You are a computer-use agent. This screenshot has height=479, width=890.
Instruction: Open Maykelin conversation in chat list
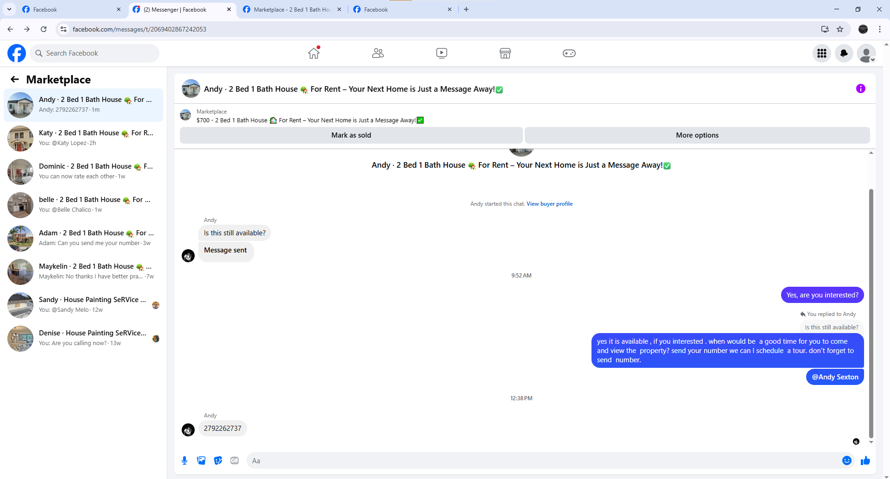pyautogui.click(x=83, y=272)
